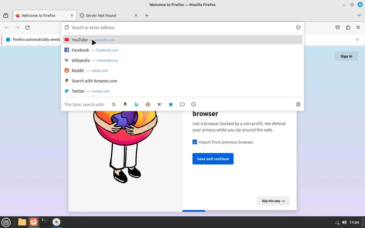Reload the current page
365x228 pixels.
27,28
